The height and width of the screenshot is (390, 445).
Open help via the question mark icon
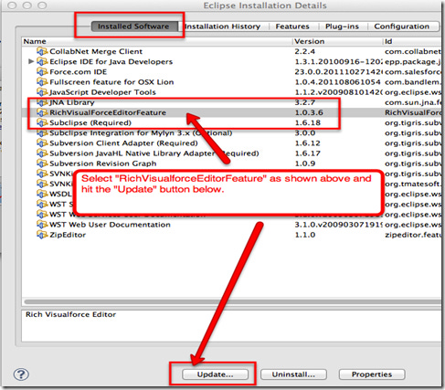coord(21,374)
